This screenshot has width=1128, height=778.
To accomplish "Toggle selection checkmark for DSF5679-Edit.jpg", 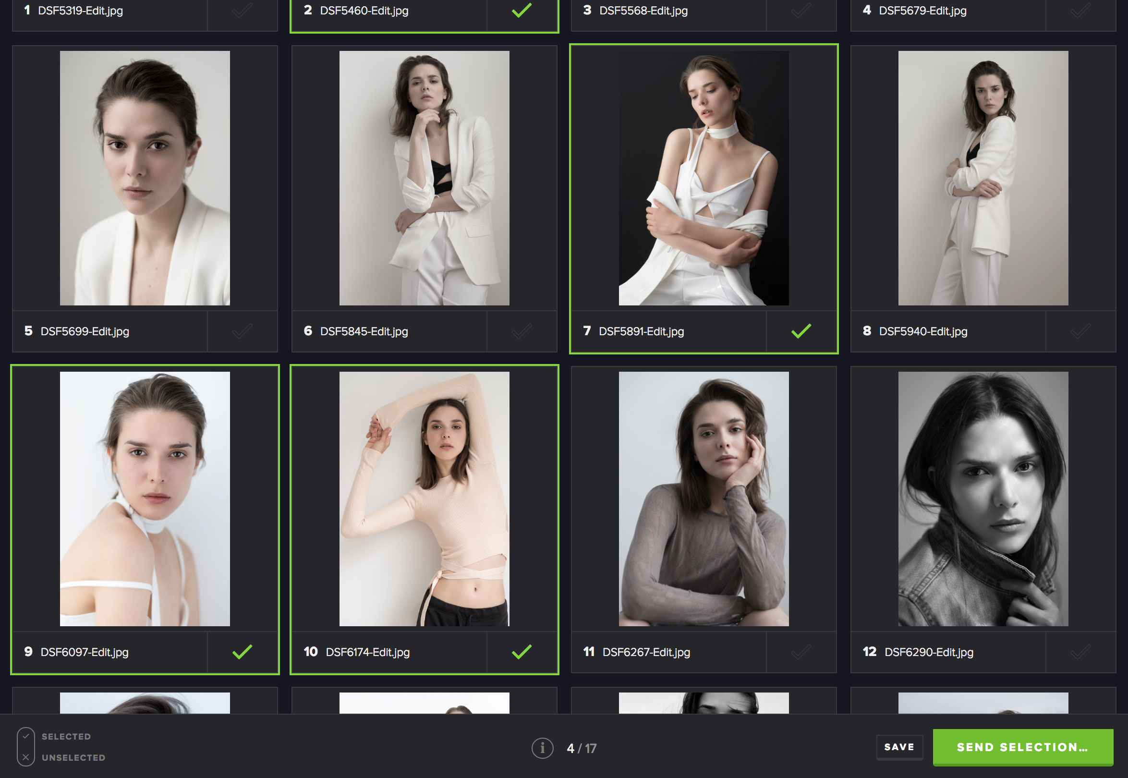I will tap(1080, 10).
